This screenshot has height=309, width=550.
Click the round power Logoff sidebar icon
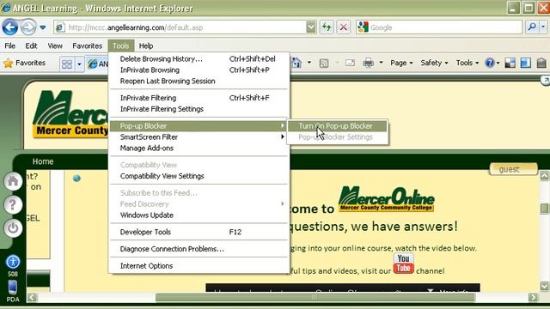click(x=13, y=228)
